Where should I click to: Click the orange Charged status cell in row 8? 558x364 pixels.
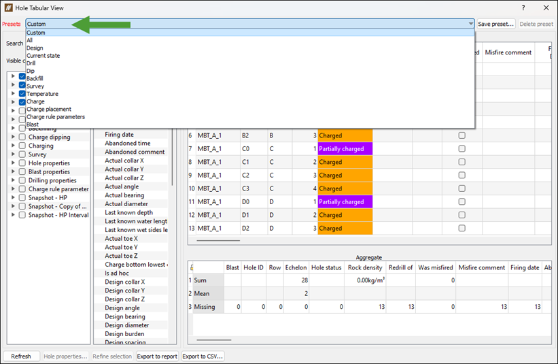tap(345, 162)
